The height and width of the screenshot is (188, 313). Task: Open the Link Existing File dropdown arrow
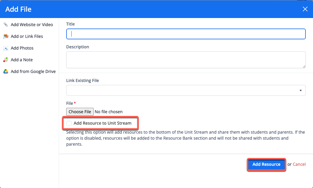[300, 91]
